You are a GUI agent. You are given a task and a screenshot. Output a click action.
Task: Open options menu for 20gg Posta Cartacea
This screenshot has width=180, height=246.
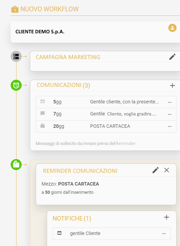[169, 126]
